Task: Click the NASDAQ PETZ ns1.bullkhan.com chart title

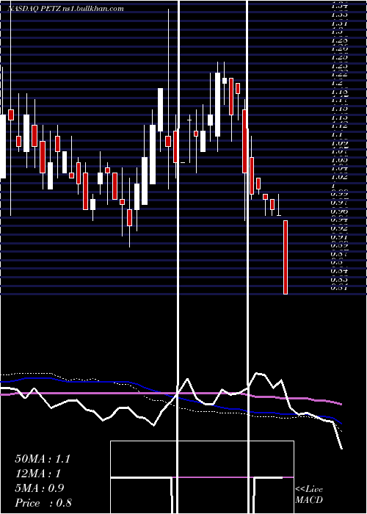Action: point(66,9)
